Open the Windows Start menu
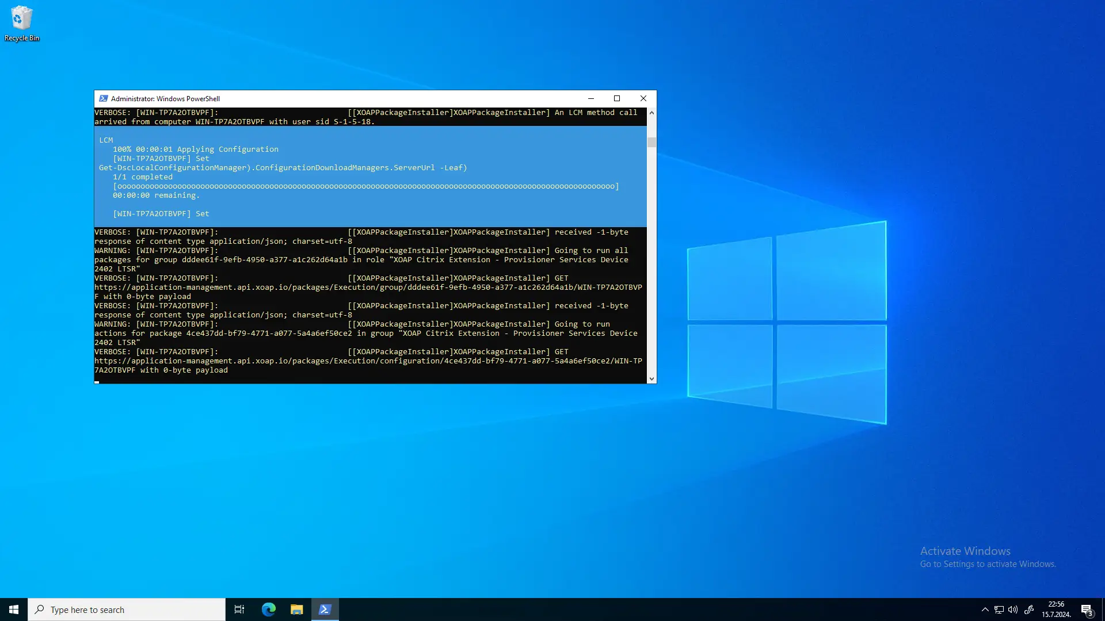 [14, 609]
